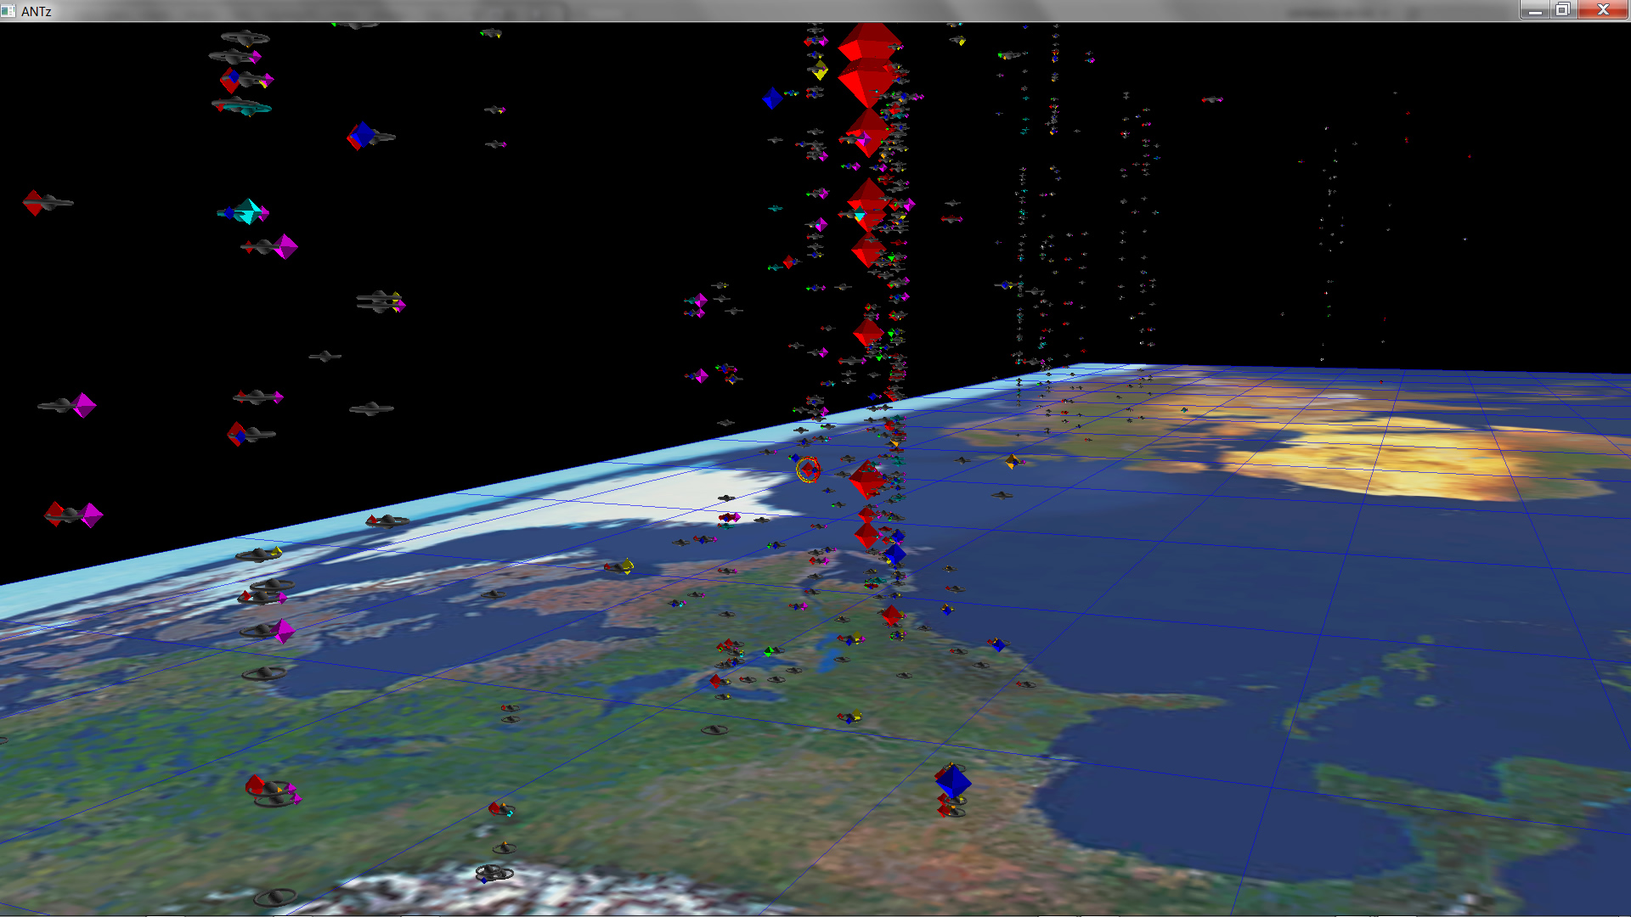Select the bright green glyph on the map
Viewport: 1631px width, 917px height.
(x=769, y=651)
